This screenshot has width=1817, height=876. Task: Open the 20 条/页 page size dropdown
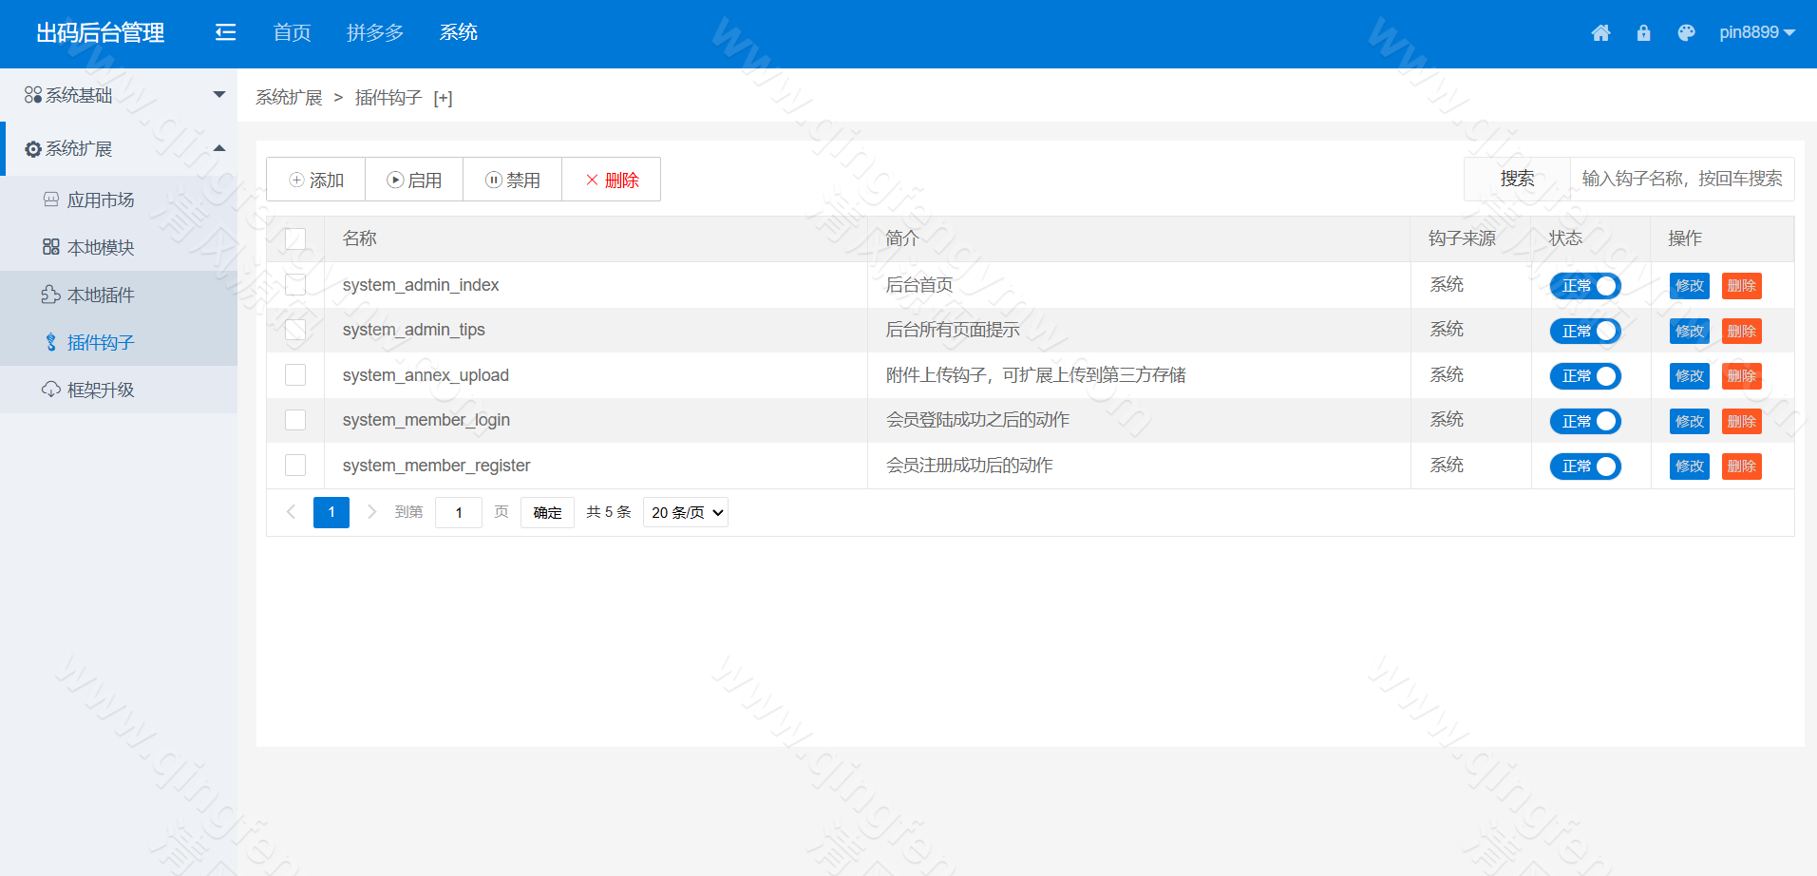[685, 512]
